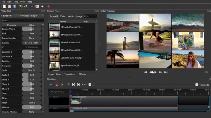The height and width of the screenshot is (118, 211).
Task: Jump to the previous marker
Action: [x=74, y=85]
